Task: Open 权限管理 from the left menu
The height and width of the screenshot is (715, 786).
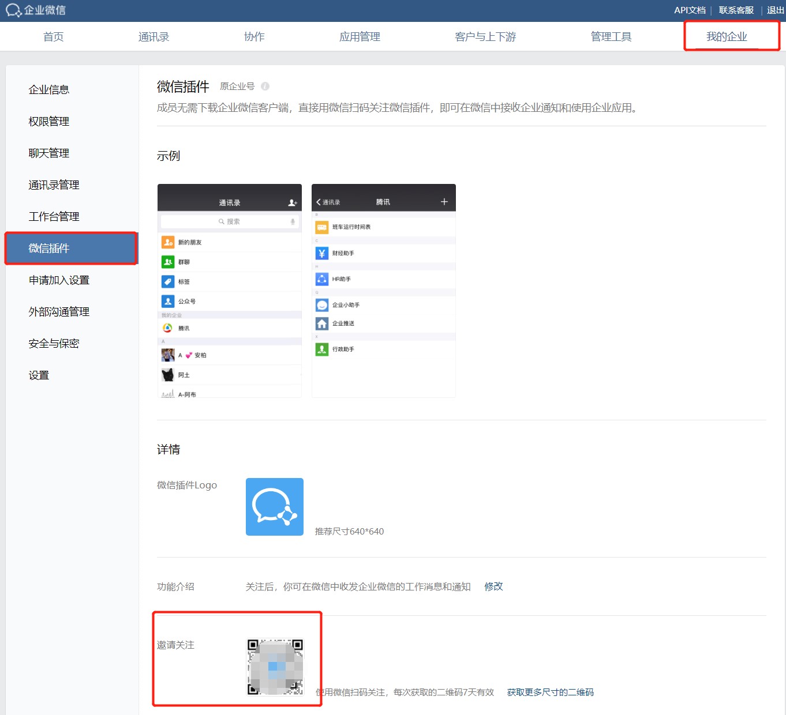Action: click(x=49, y=122)
